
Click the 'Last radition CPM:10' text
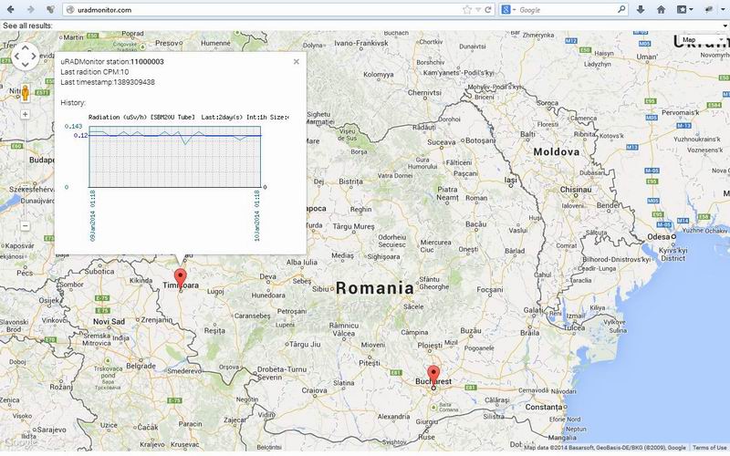point(95,72)
